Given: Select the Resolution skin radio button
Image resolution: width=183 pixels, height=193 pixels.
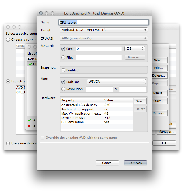Looking at the screenshot, I should [63, 89].
